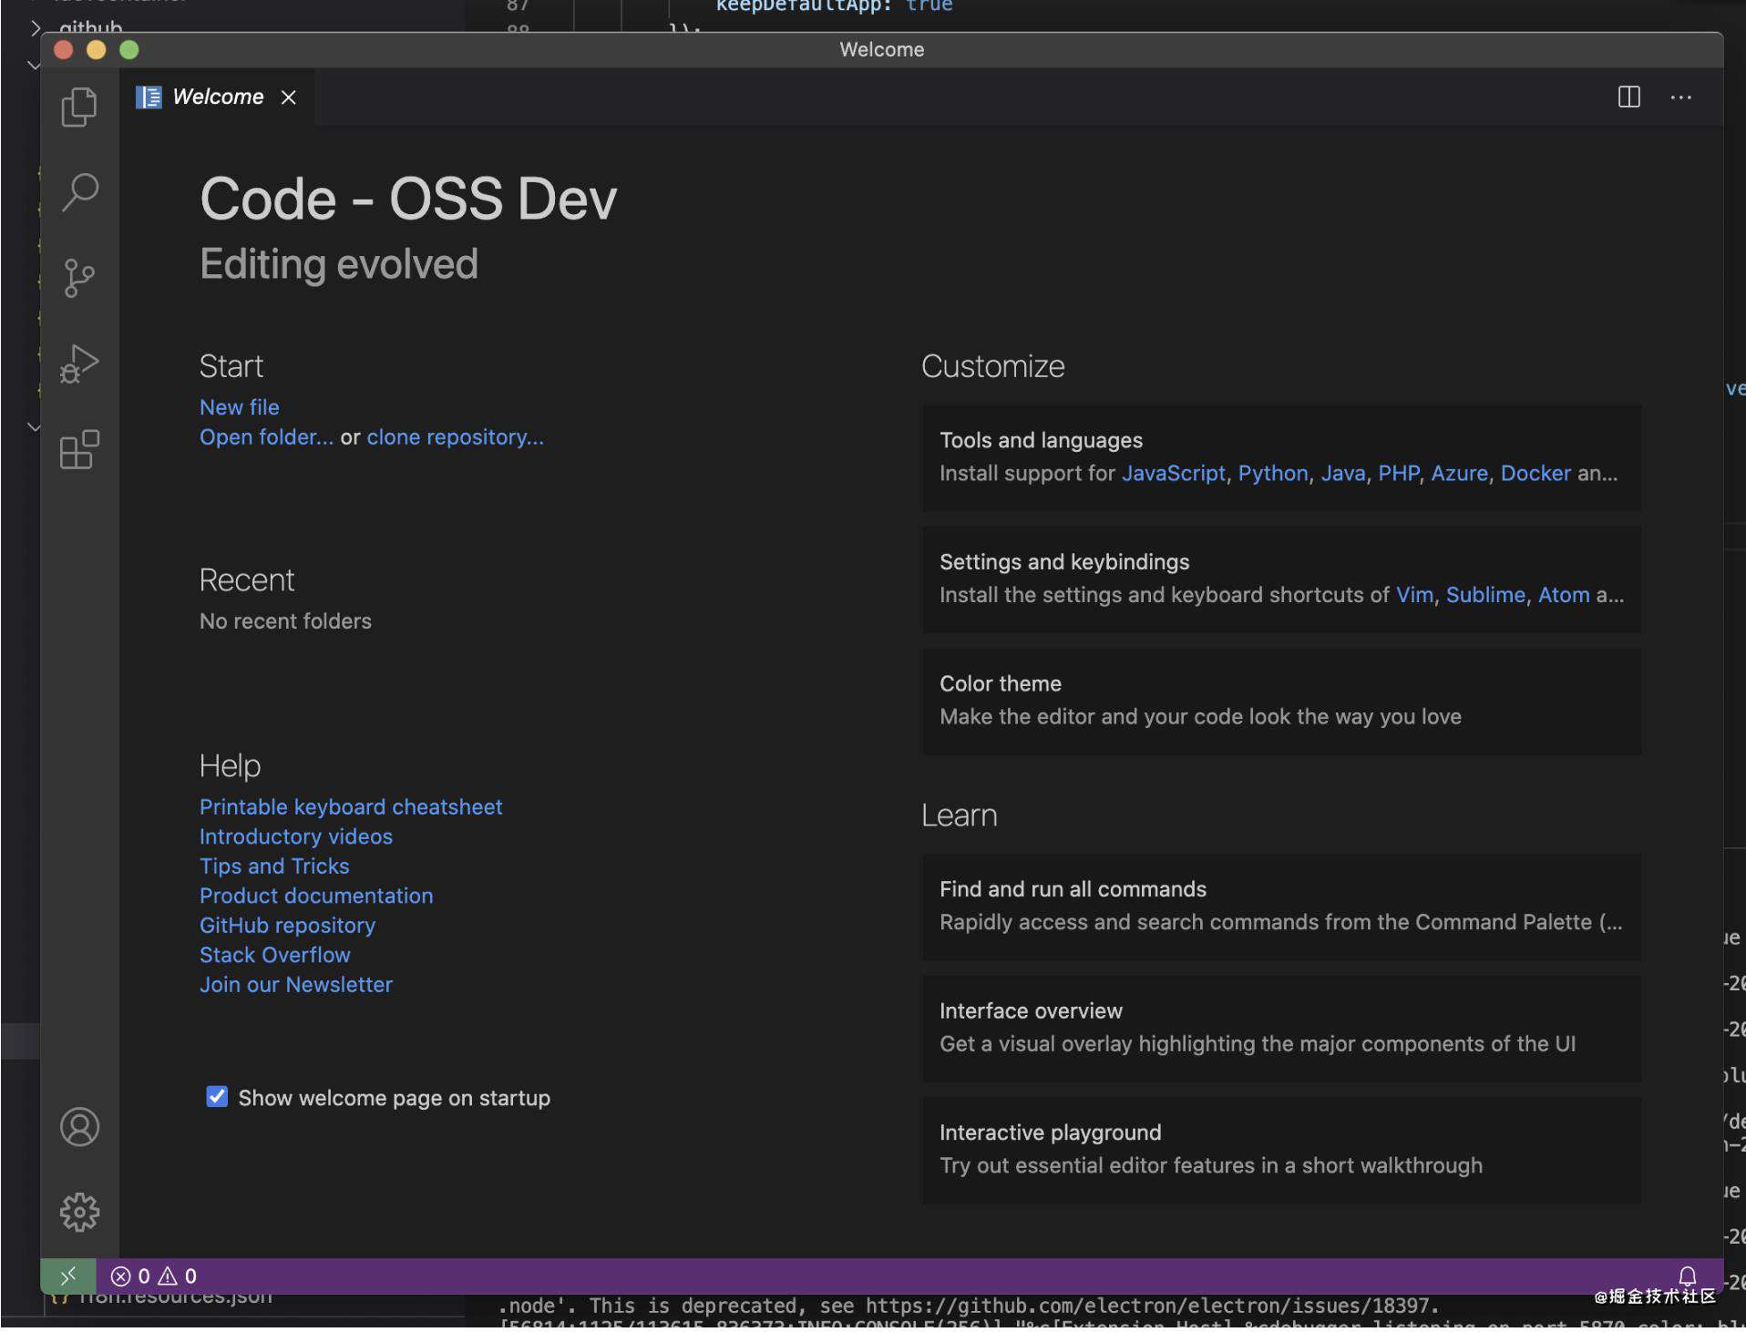
Task: Open Stack Overflow link
Action: 275,956
